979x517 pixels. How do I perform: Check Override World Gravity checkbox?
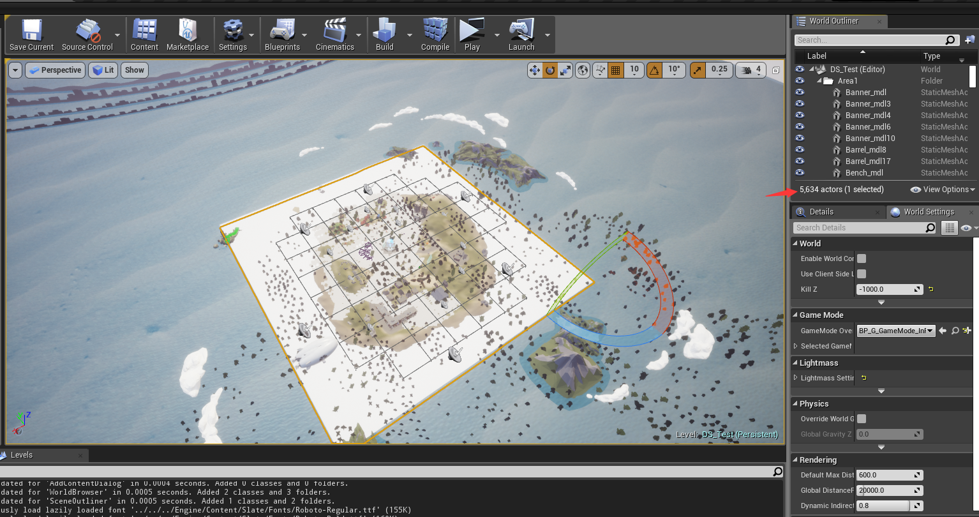862,419
